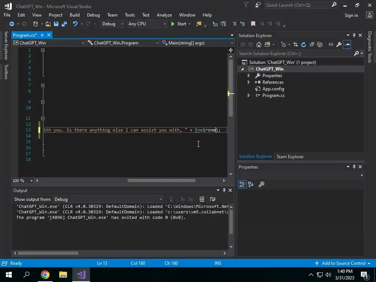Open Properties wrench in Solution Explorer toolbar
Viewport: 376px width, 282px height.
tap(339, 44)
